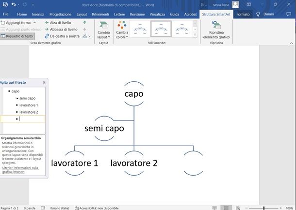Switch to Print Layout view icon
The image size is (296, 210).
pos(226,208)
